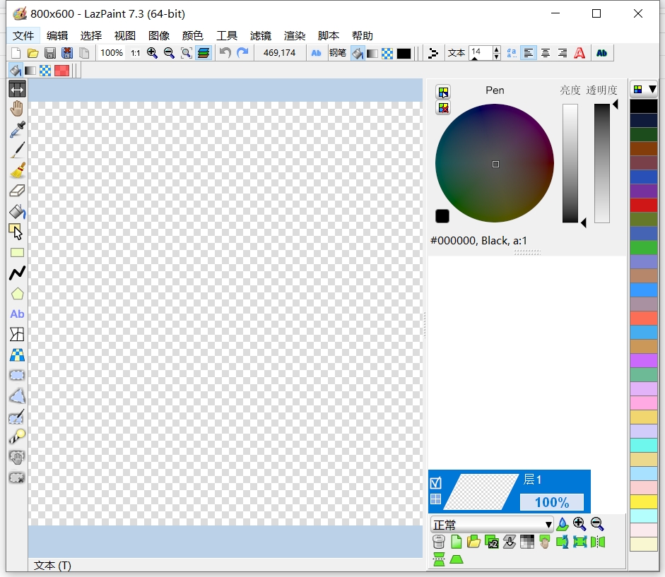Expand the palette options arrow
The image size is (665, 577).
[x=652, y=89]
